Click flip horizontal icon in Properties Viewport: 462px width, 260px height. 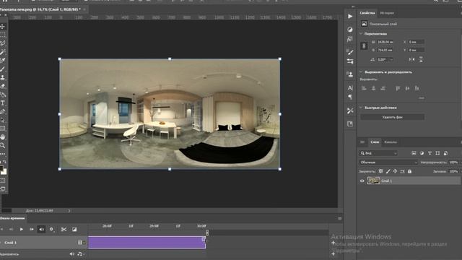[411, 59]
